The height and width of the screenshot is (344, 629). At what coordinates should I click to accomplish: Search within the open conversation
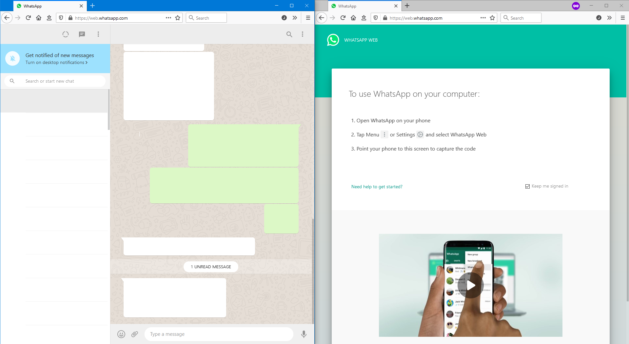(289, 34)
